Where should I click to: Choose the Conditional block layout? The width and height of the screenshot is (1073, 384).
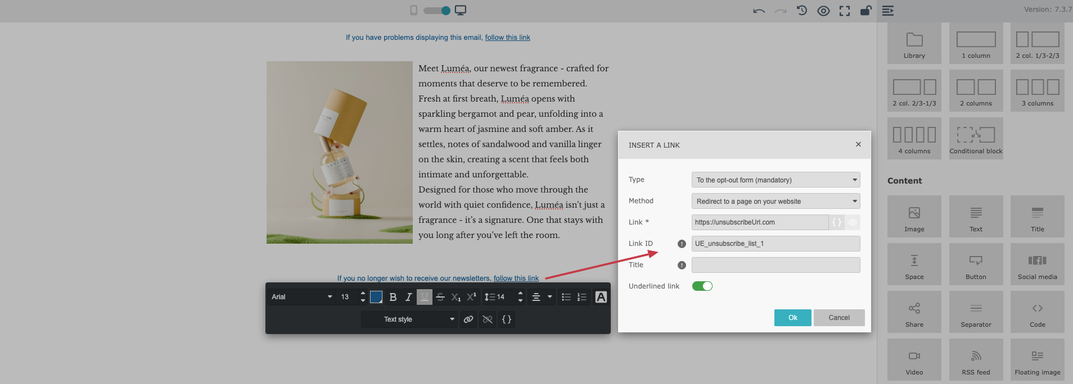(x=976, y=138)
